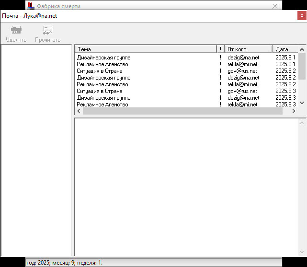Click the '!' mark in the first Дизайнерская группа row
The height and width of the screenshot is (267, 307).
point(220,58)
